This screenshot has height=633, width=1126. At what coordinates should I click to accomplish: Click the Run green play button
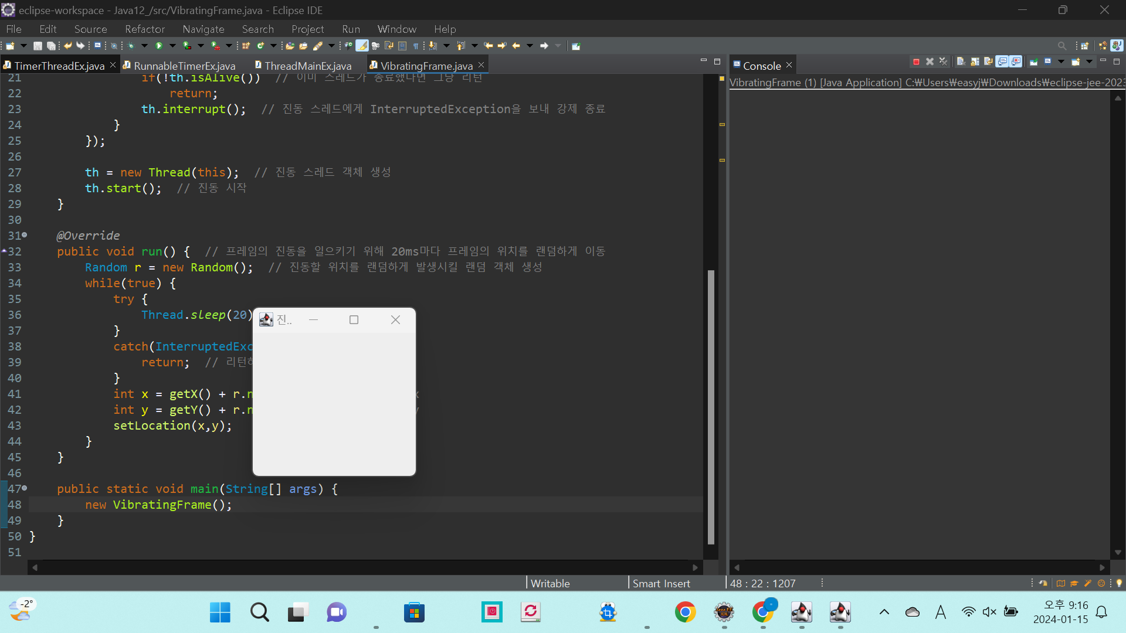[x=159, y=46]
